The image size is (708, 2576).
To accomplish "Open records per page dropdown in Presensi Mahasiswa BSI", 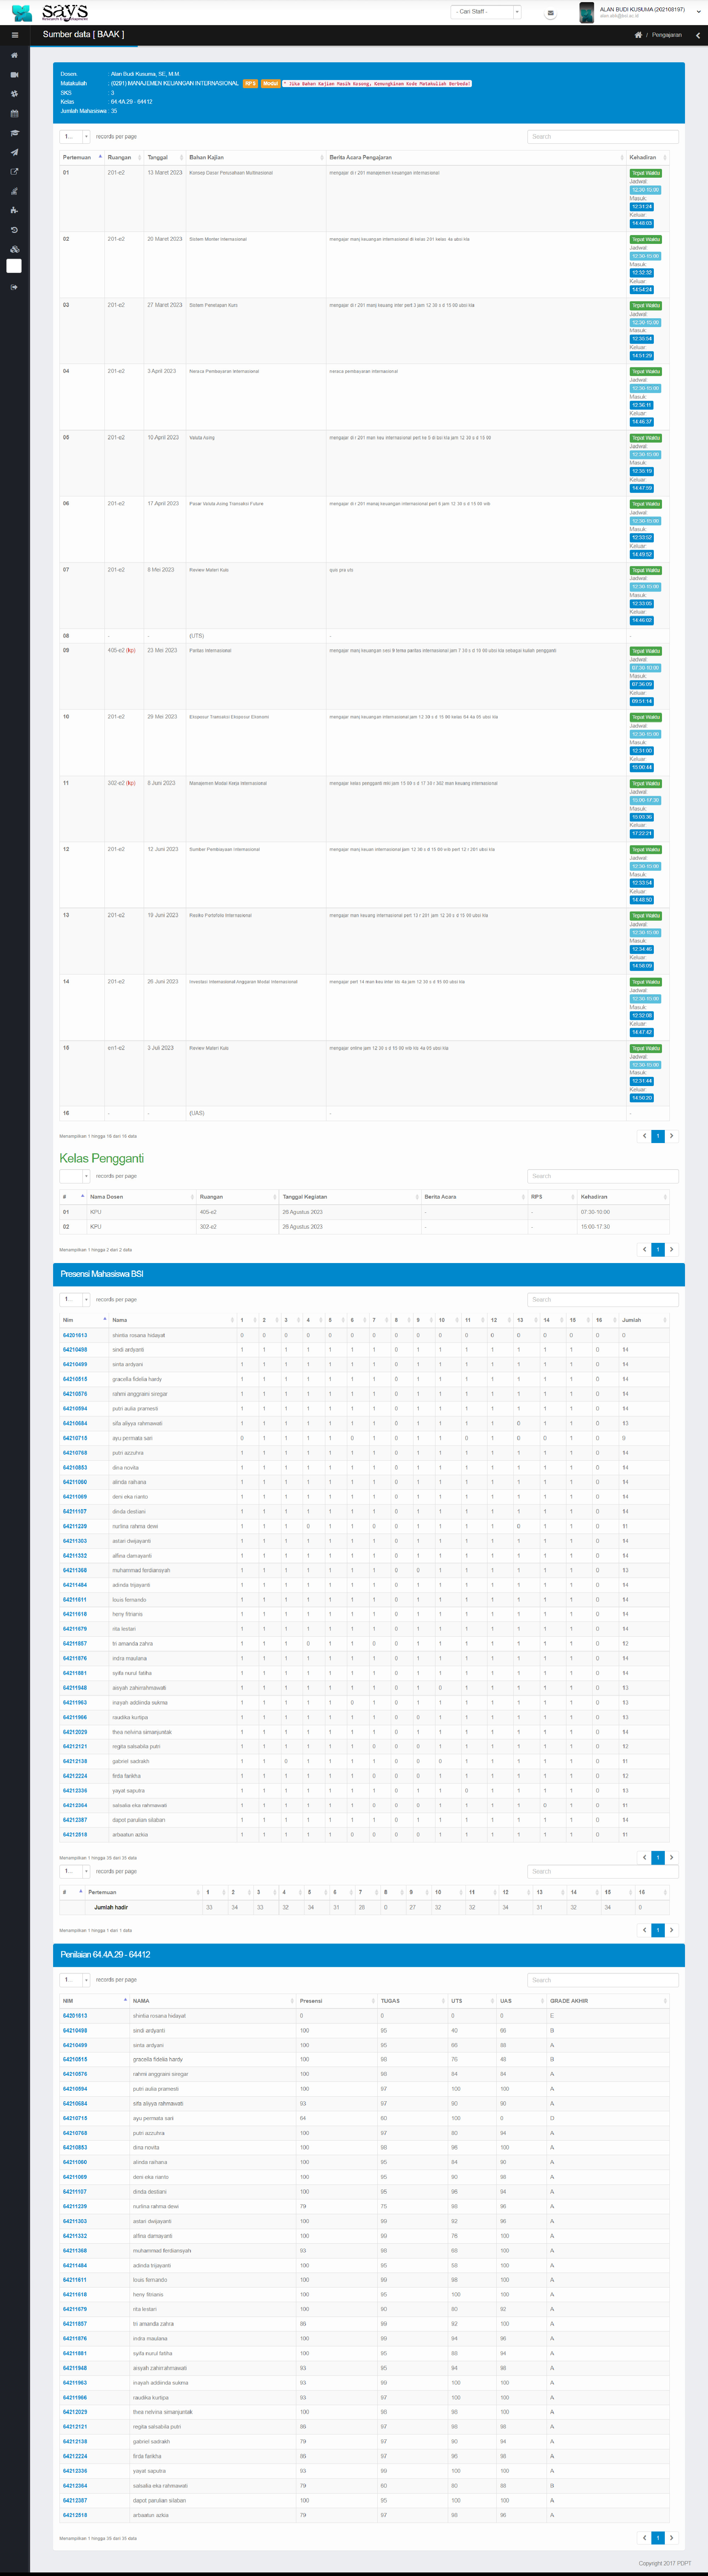I will [75, 1299].
